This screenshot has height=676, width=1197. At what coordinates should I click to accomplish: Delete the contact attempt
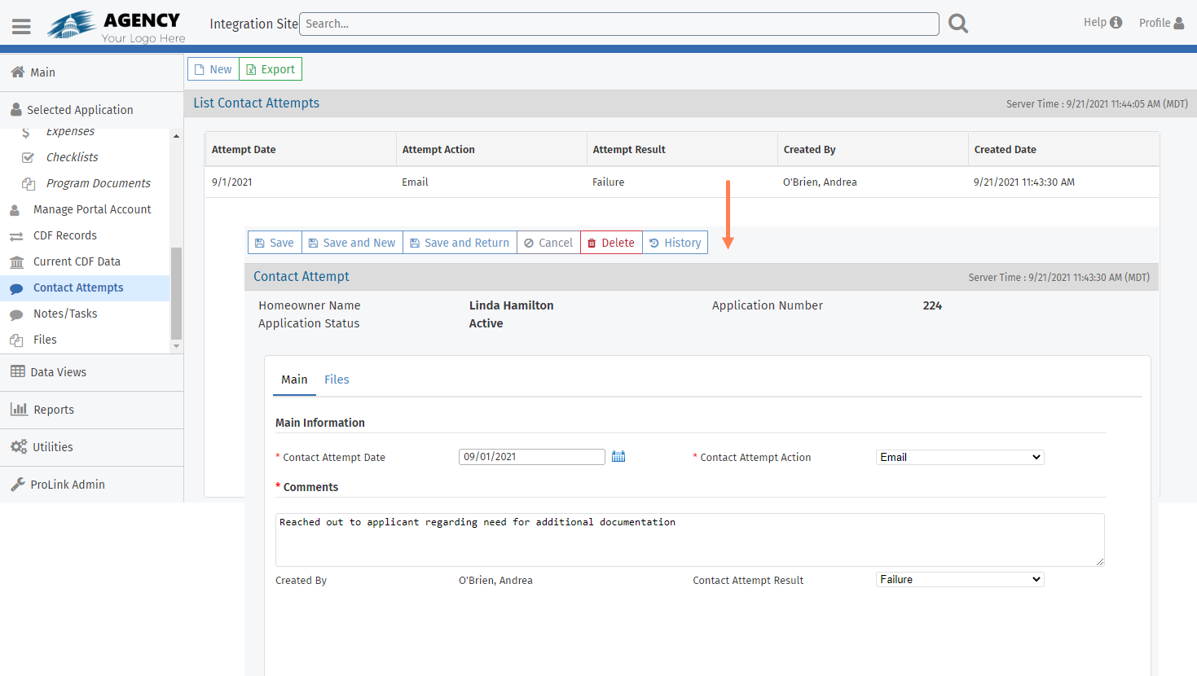pyautogui.click(x=611, y=243)
